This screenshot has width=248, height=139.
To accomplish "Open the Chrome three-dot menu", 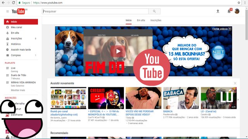I will coord(245,3).
